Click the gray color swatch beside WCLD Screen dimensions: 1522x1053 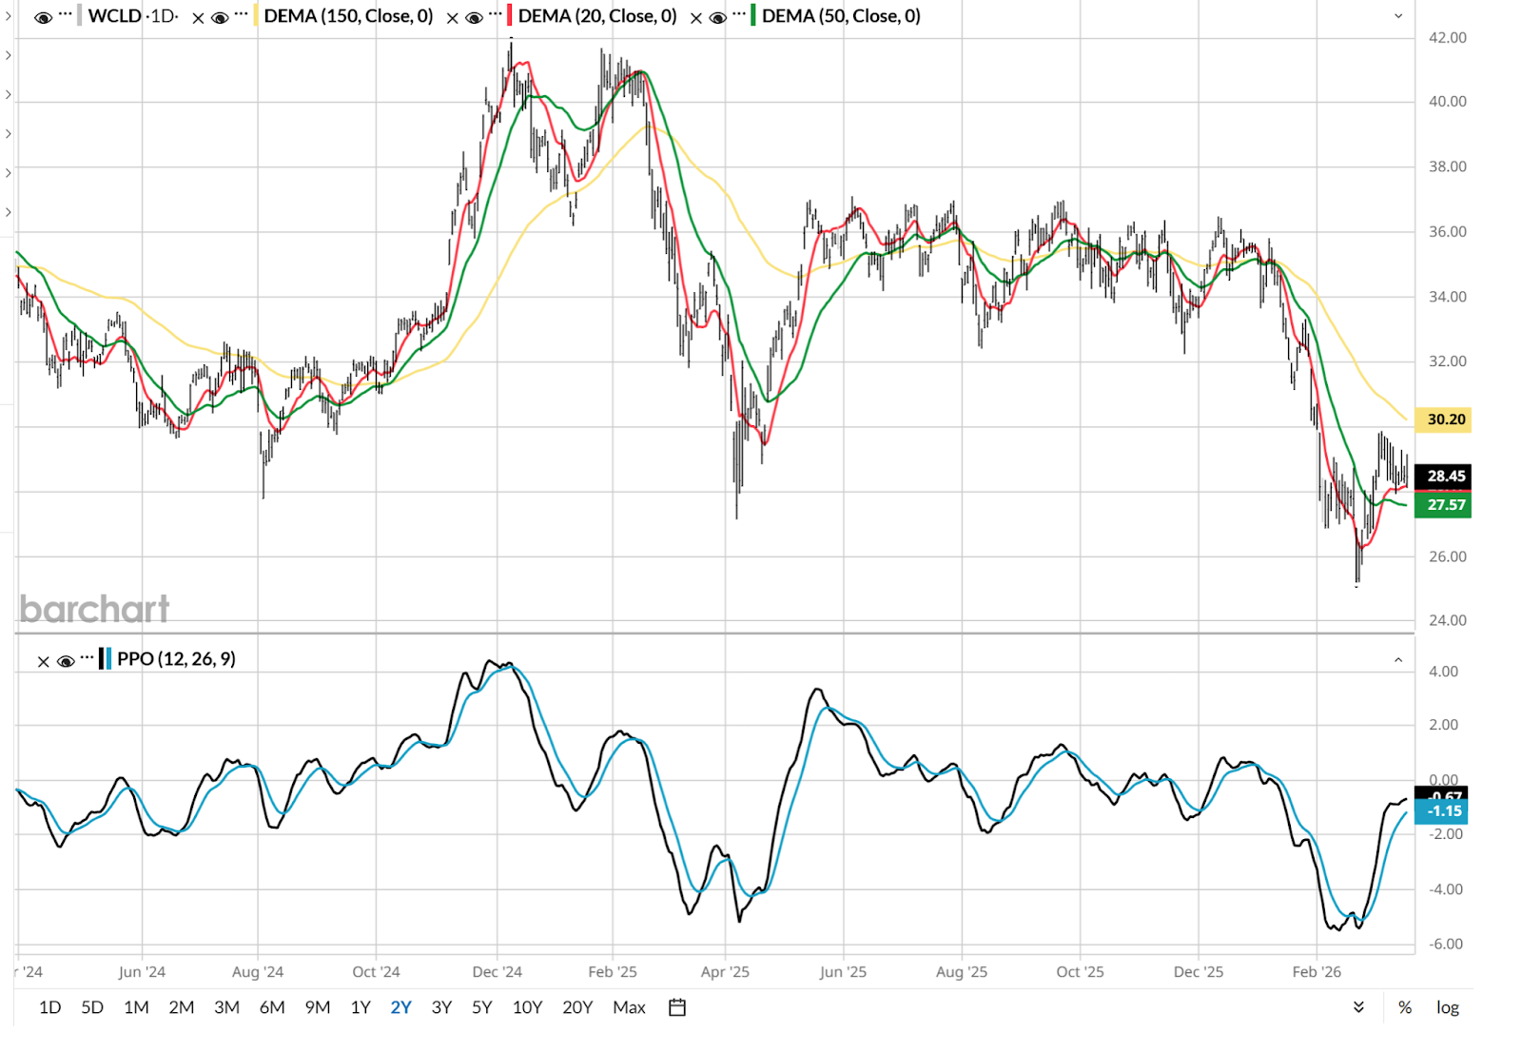80,16
